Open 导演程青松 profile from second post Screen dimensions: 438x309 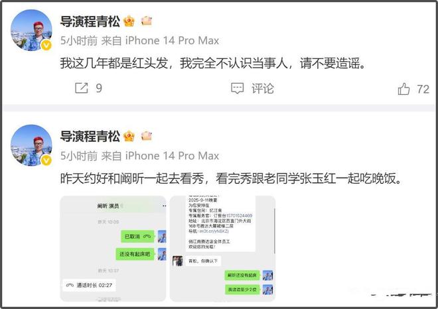pos(90,136)
